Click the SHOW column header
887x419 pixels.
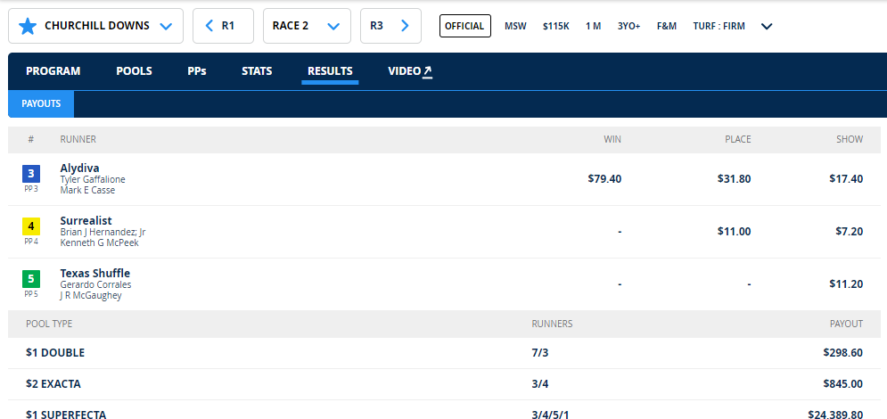(850, 139)
